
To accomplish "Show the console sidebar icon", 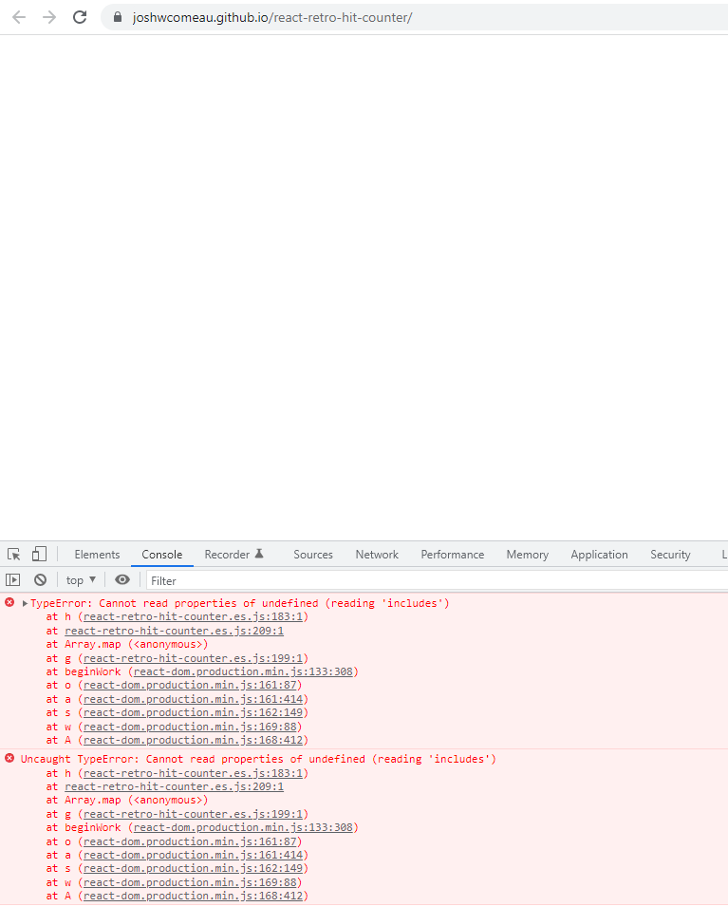I will (12, 579).
